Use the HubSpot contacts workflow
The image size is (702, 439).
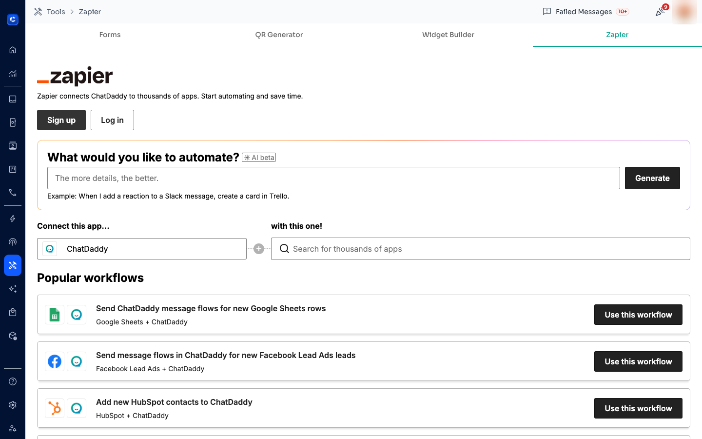[x=638, y=408]
